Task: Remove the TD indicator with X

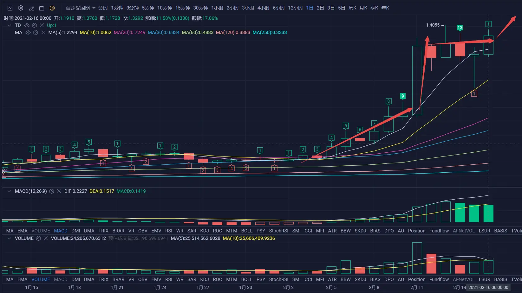Action: coord(42,25)
